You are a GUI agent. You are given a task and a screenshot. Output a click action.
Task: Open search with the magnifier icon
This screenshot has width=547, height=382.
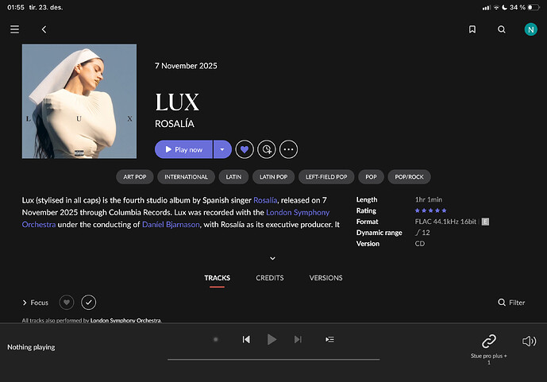(x=501, y=29)
